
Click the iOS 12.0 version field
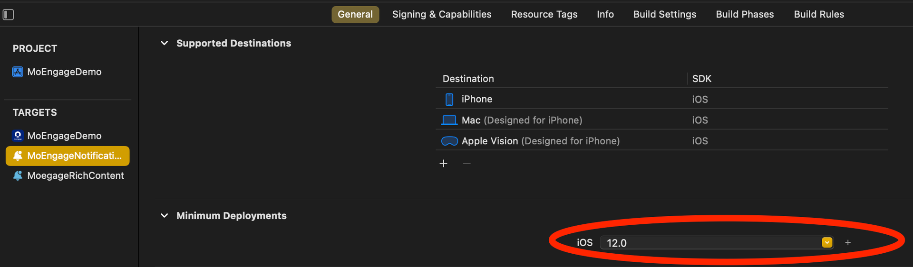click(x=709, y=243)
